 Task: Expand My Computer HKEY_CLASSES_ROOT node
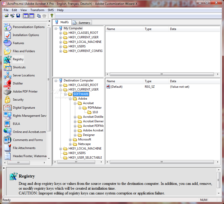[x=60, y=33]
